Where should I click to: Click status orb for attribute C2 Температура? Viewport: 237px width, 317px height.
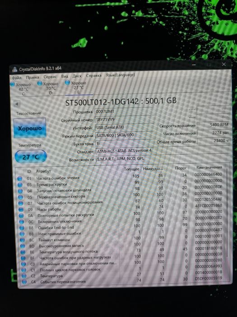[24, 276]
